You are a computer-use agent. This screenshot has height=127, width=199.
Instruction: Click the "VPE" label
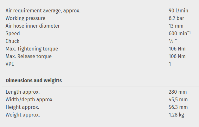tap(10, 64)
